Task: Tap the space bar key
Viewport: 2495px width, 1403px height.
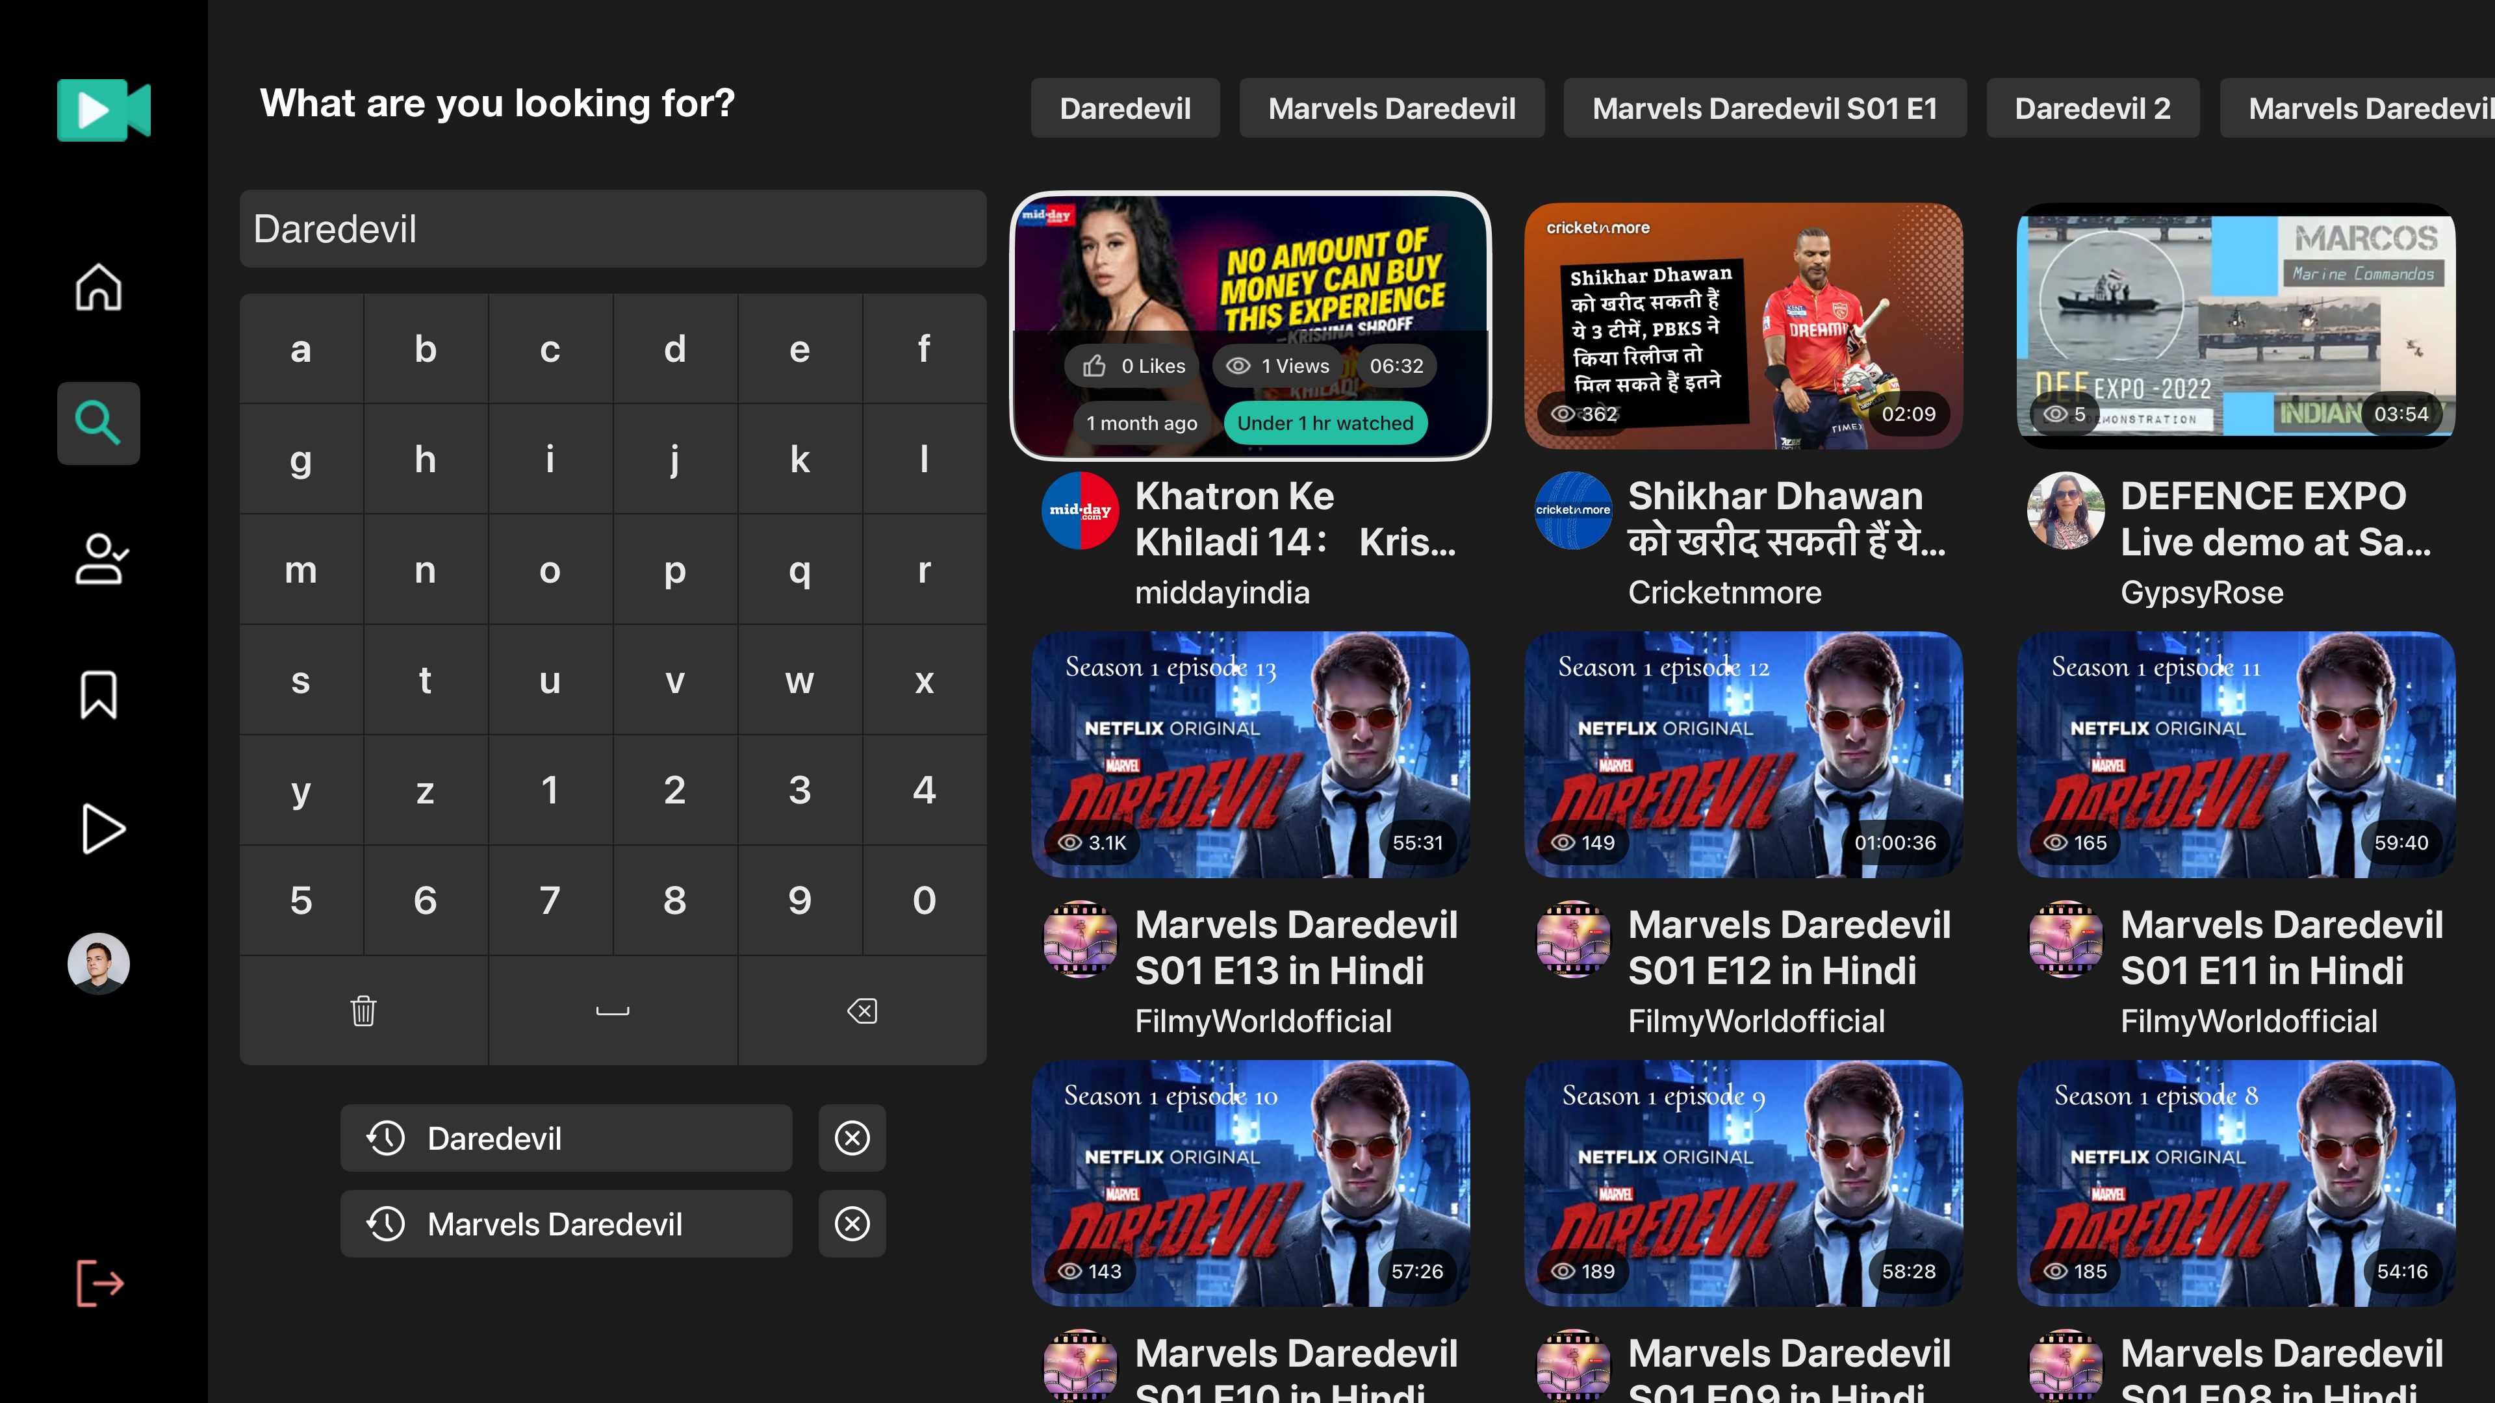Action: (x=613, y=1011)
